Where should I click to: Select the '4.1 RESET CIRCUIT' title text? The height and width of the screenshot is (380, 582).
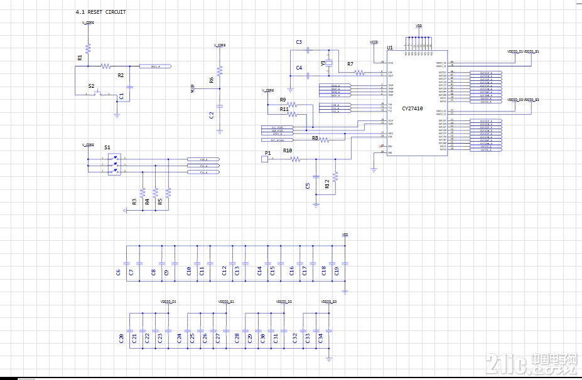(x=101, y=12)
